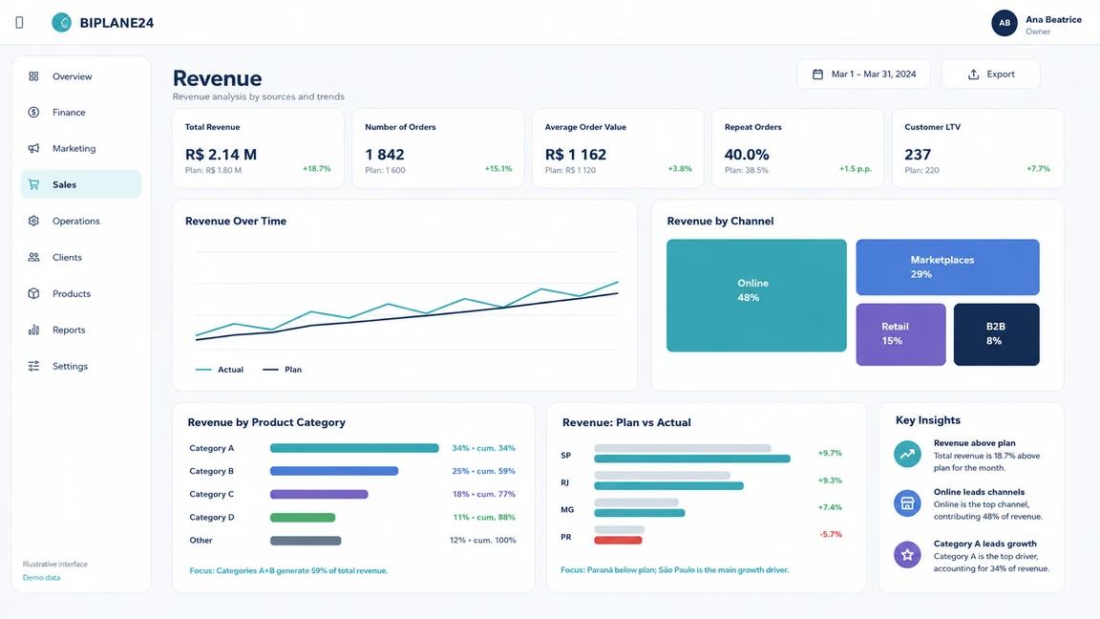The width and height of the screenshot is (1100, 619).
Task: Click the Category A teal bar
Action: 354,448
